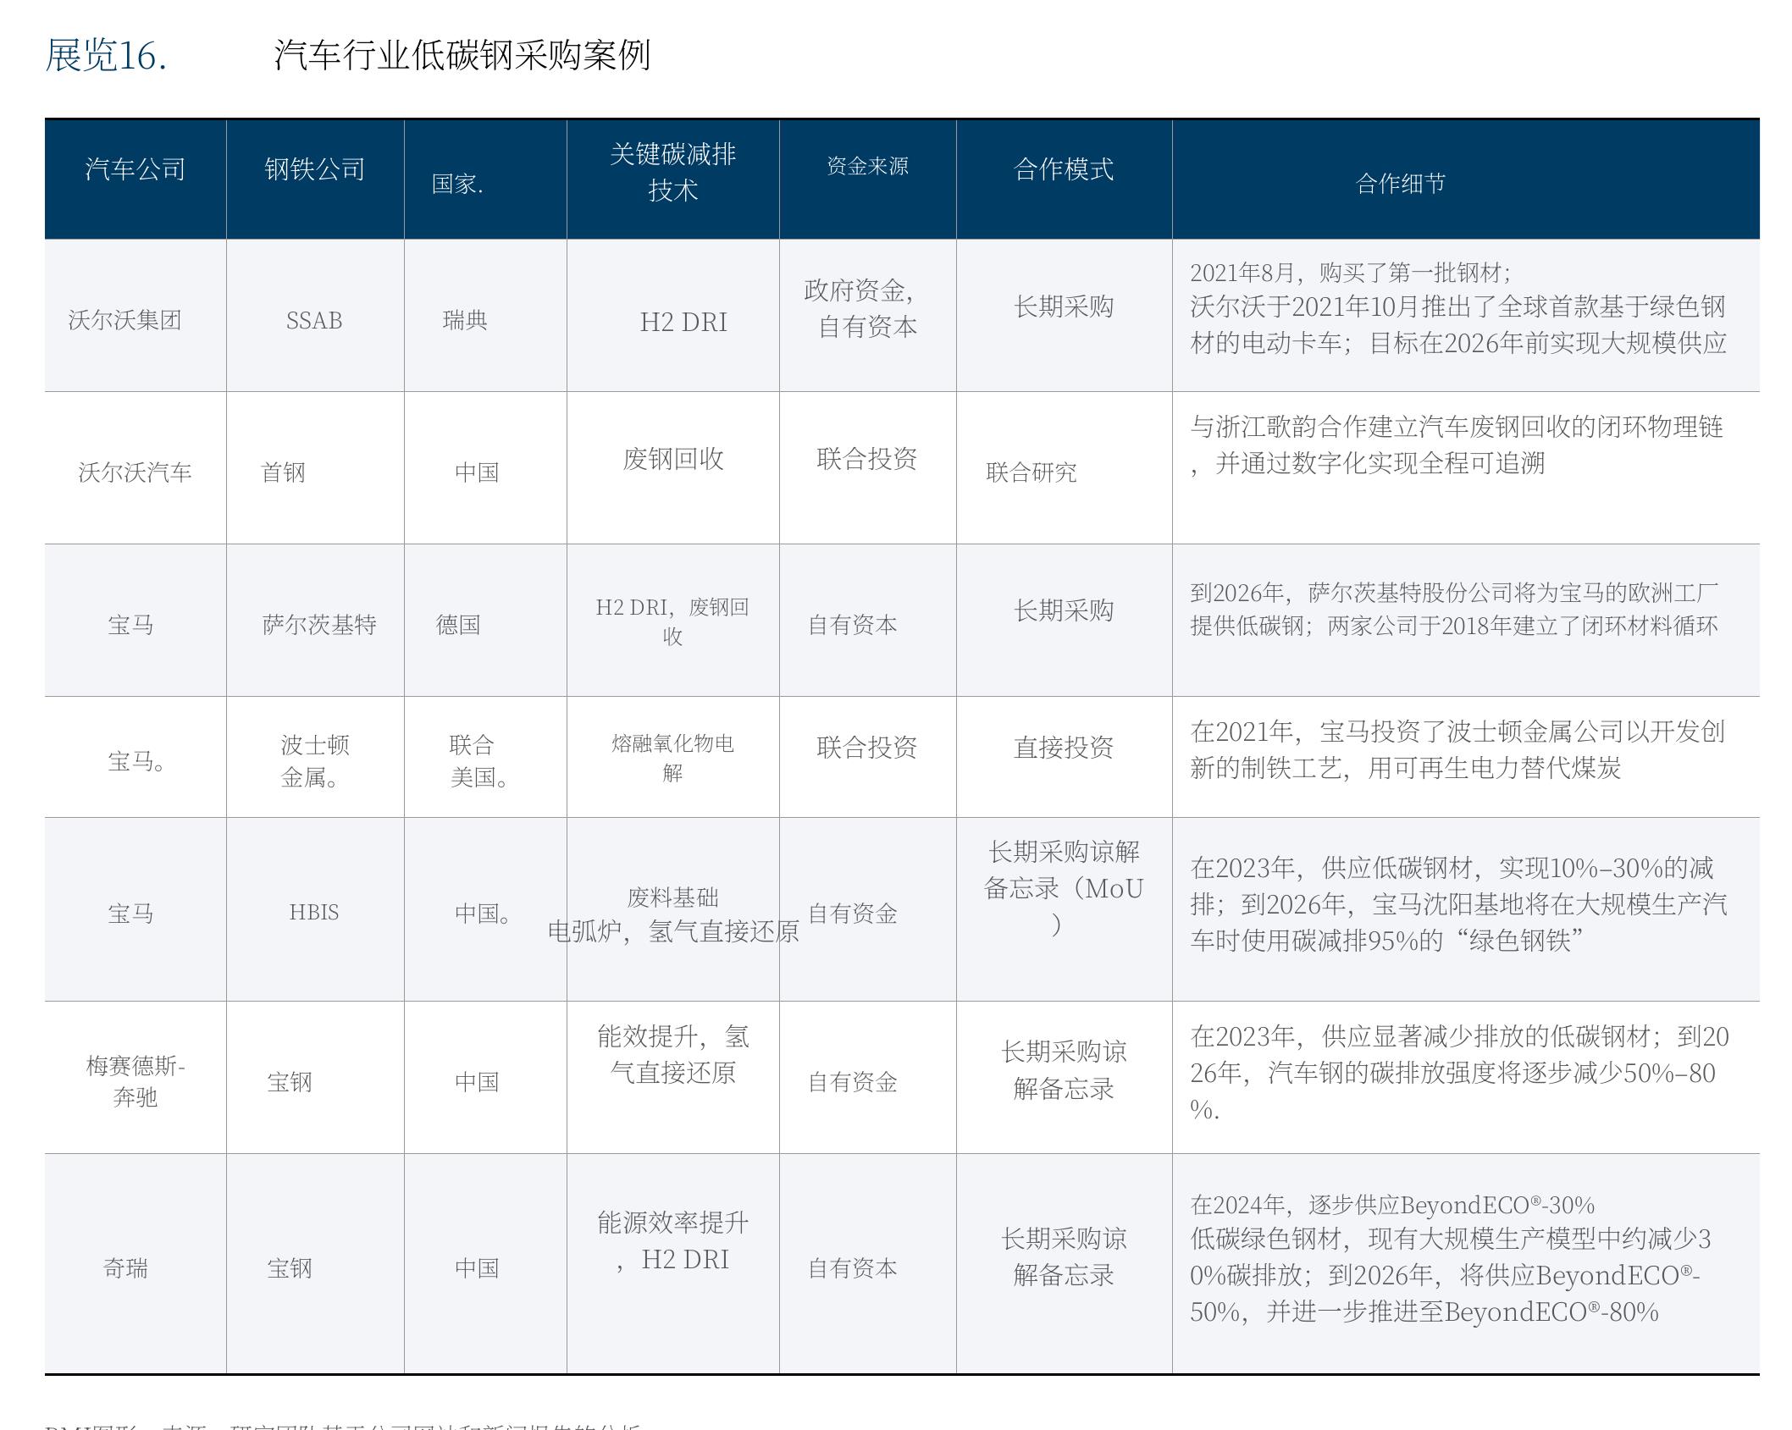Image resolution: width=1792 pixels, height=1430 pixels.
Task: Click the detail text mentioning 50%–80%
Action: coord(1459,1073)
